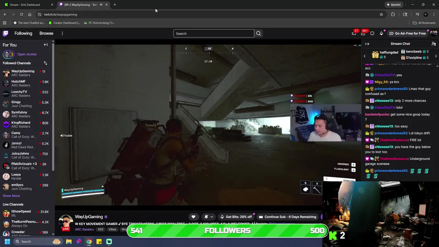The width and height of the screenshot is (439, 247).
Task: Click the Windows taskbar search box
Action: point(38,242)
